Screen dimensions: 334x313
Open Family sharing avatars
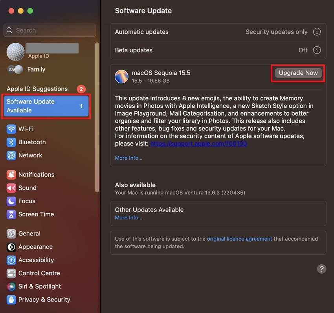point(15,70)
